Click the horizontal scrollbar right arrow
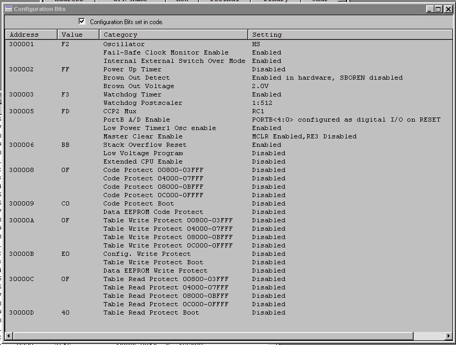456x345 pixels. [x=448, y=336]
